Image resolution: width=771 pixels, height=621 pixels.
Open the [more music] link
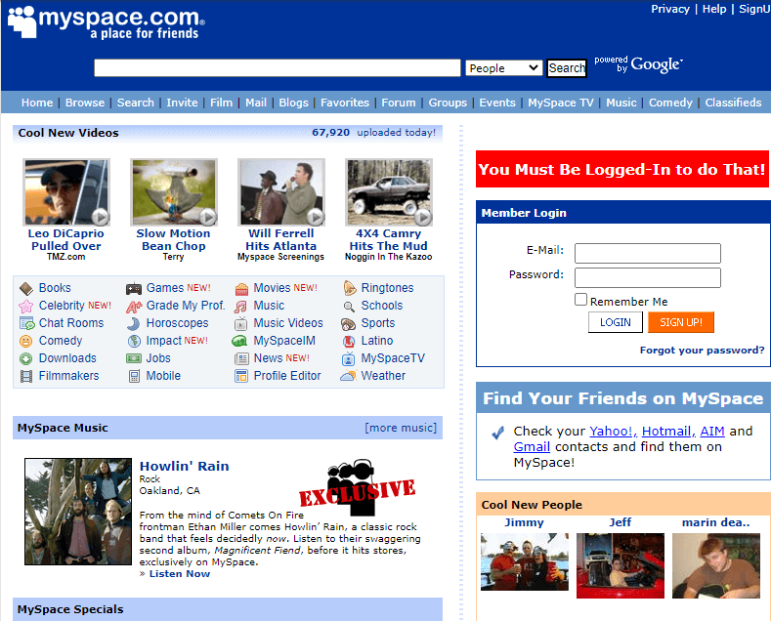tap(401, 428)
